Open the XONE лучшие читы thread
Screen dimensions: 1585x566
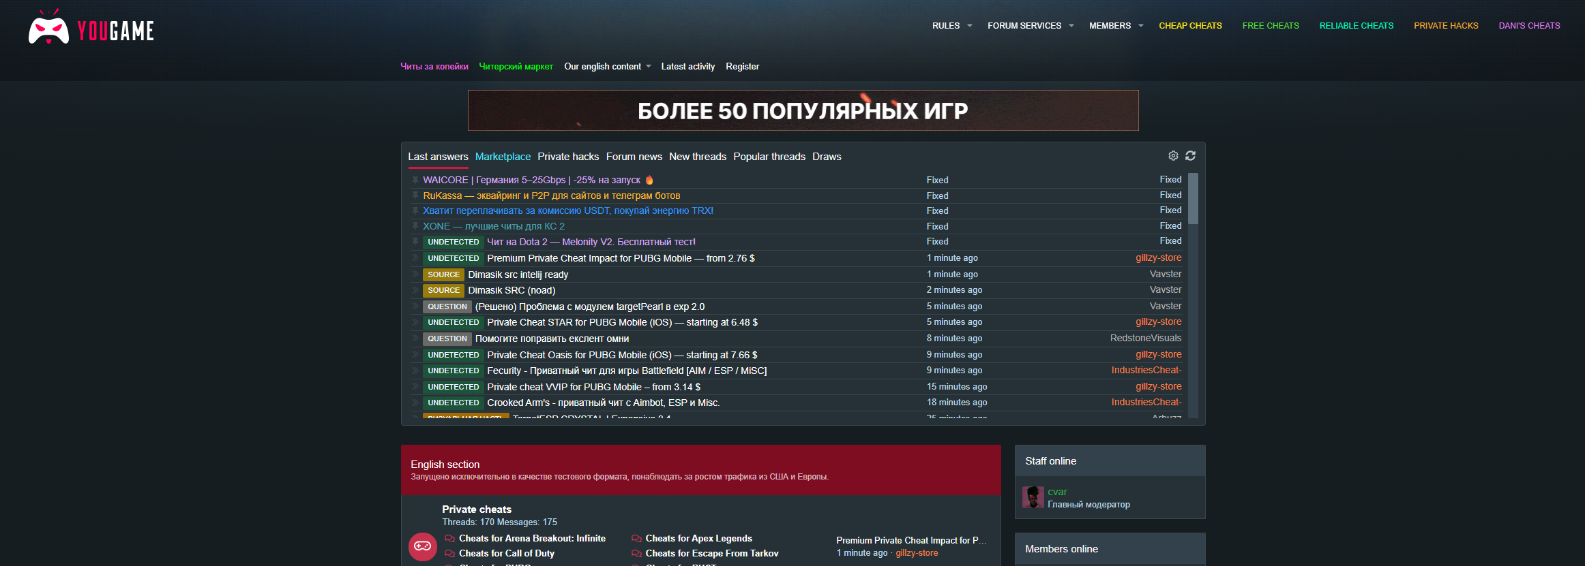[494, 226]
